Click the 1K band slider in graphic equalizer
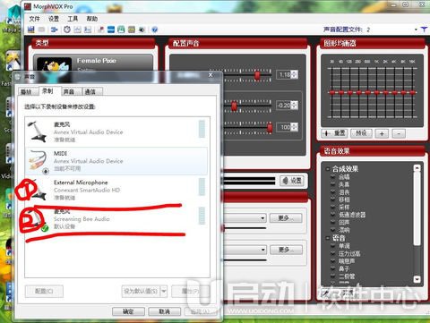Viewport: 430px width, 323px height. (x=376, y=92)
